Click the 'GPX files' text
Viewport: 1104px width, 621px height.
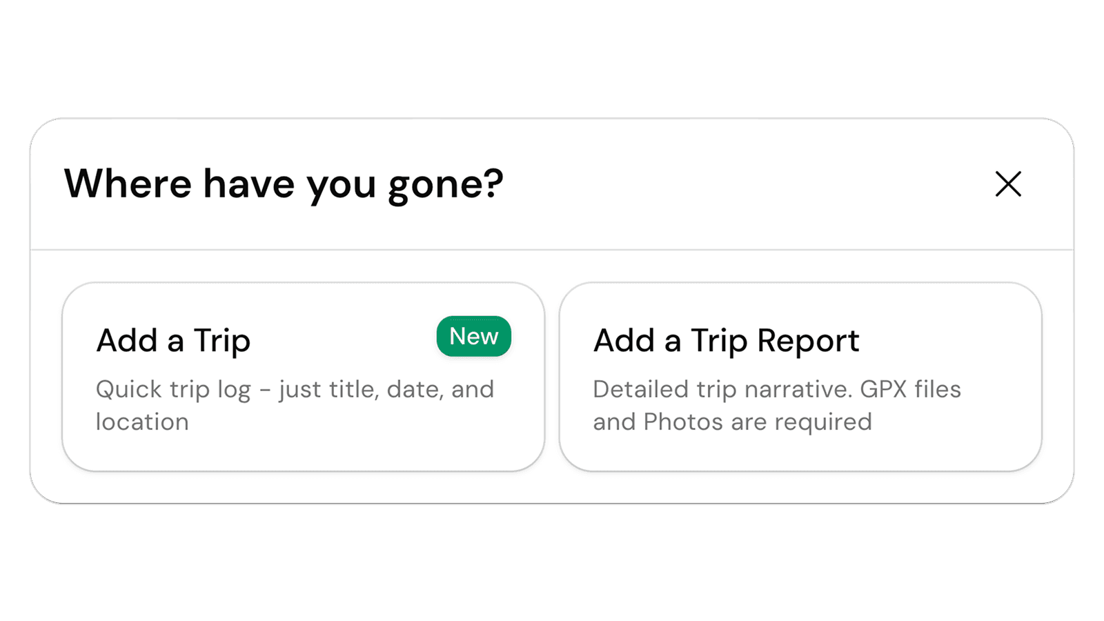pos(910,390)
